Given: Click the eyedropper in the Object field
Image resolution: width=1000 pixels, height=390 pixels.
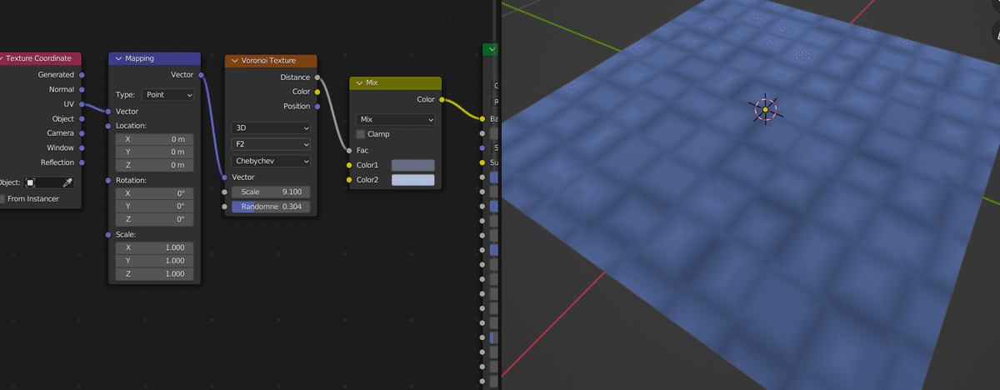Looking at the screenshot, I should [x=68, y=182].
